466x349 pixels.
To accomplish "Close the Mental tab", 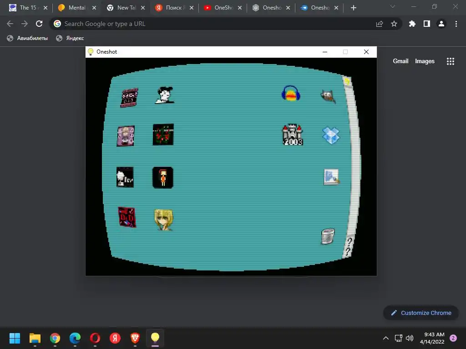I will click(94, 8).
